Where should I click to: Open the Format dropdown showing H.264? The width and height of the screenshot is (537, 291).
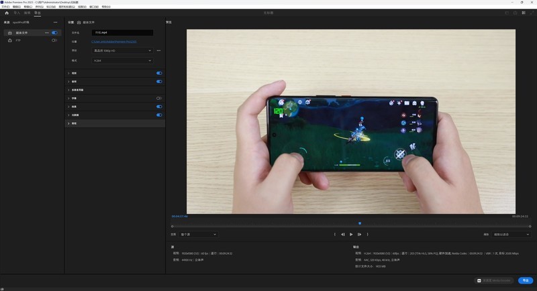pos(122,60)
